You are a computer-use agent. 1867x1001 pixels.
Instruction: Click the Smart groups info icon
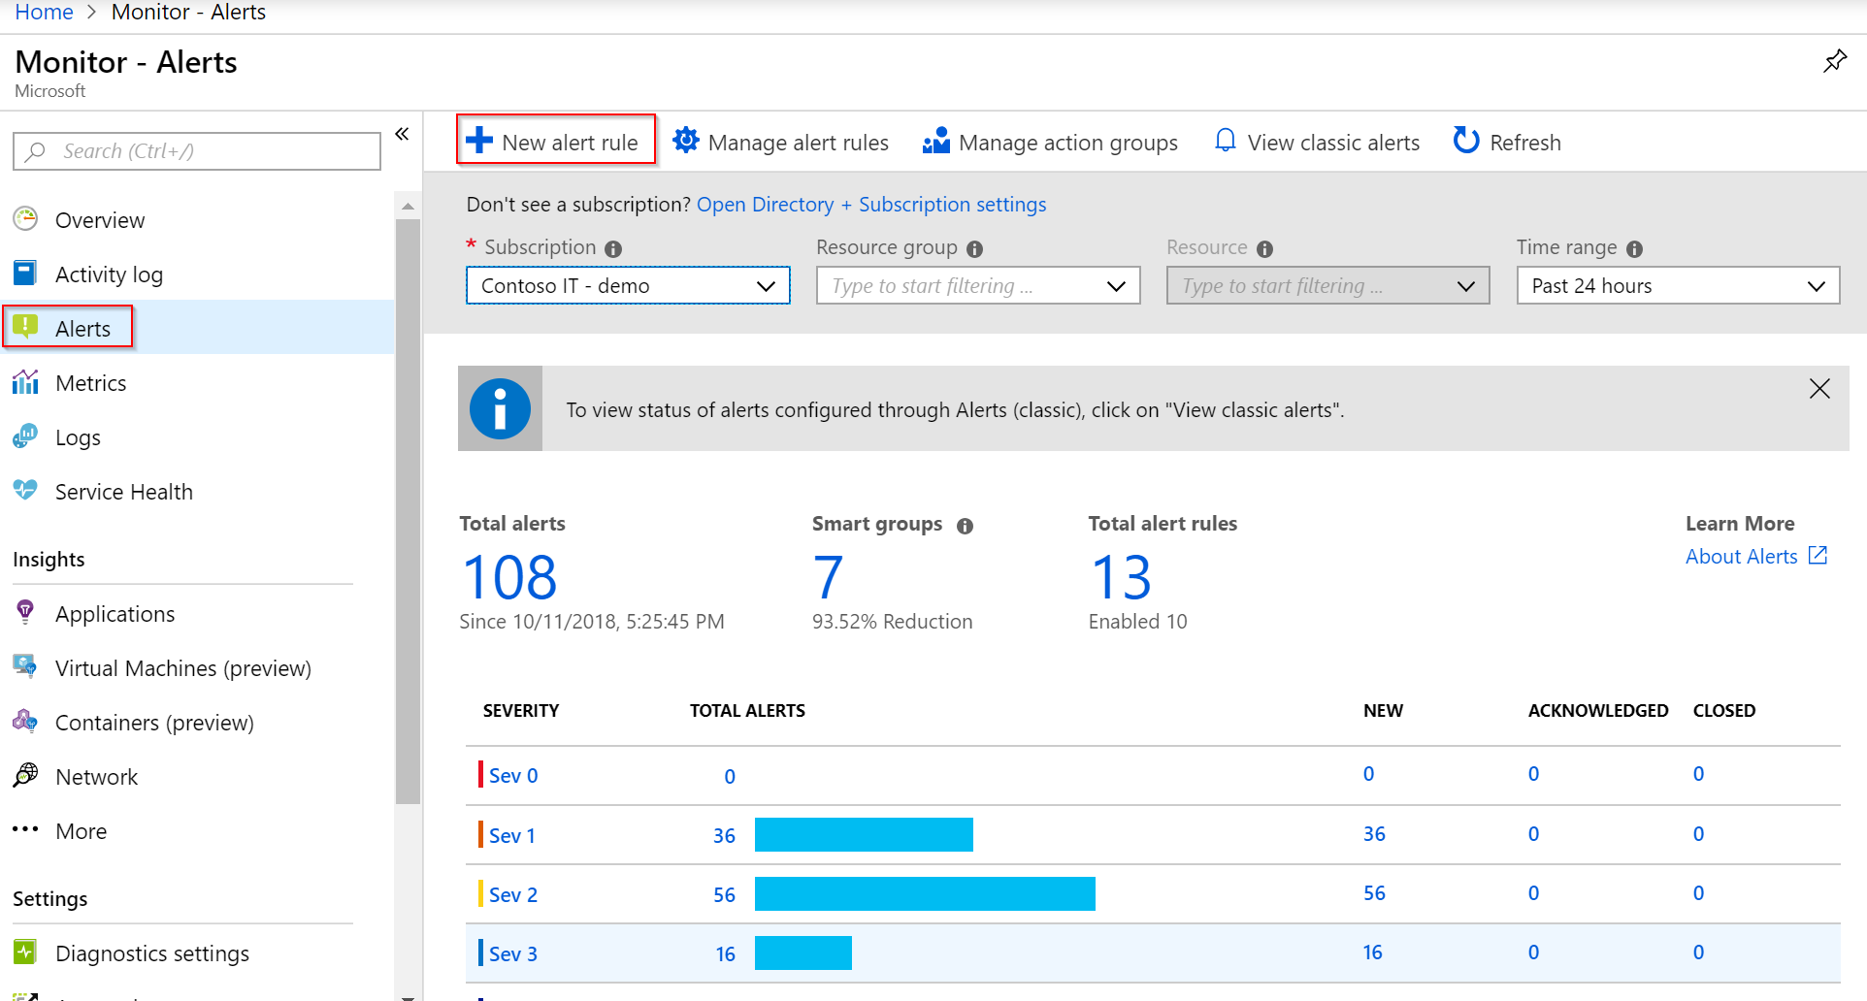pos(965,526)
